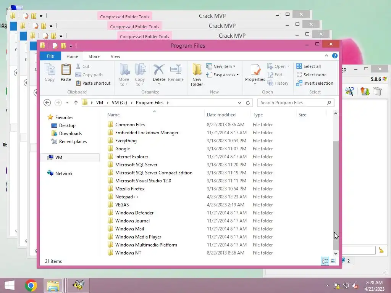Image resolution: width=391 pixels, height=293 pixels.
Task: Click the scrollbar down arrow in file list
Action: pos(336,253)
